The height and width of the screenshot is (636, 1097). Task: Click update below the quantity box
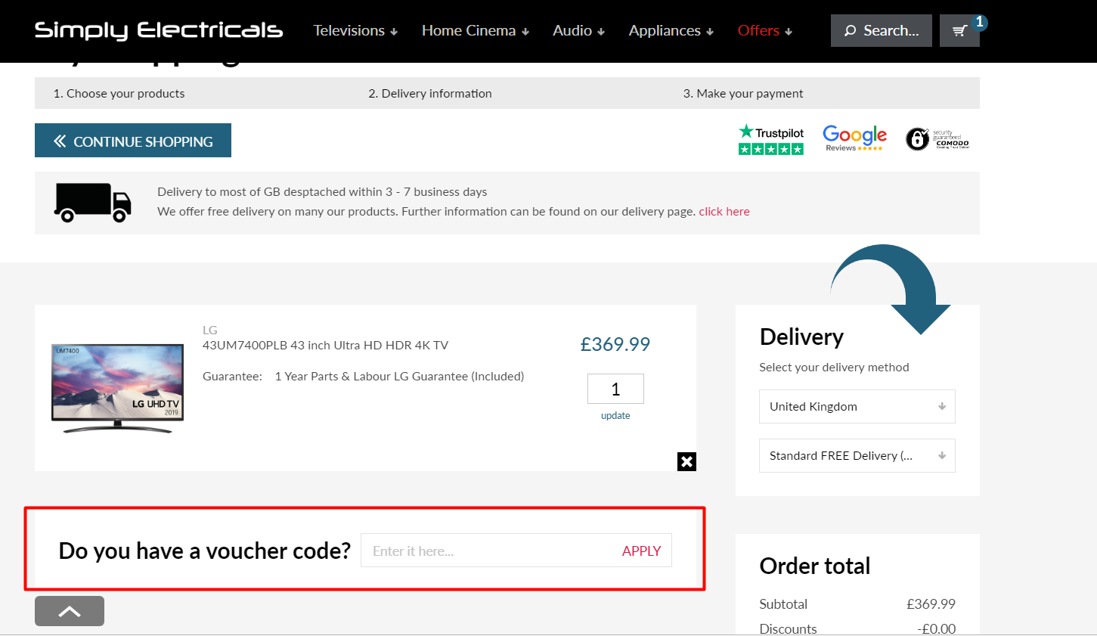(x=615, y=415)
